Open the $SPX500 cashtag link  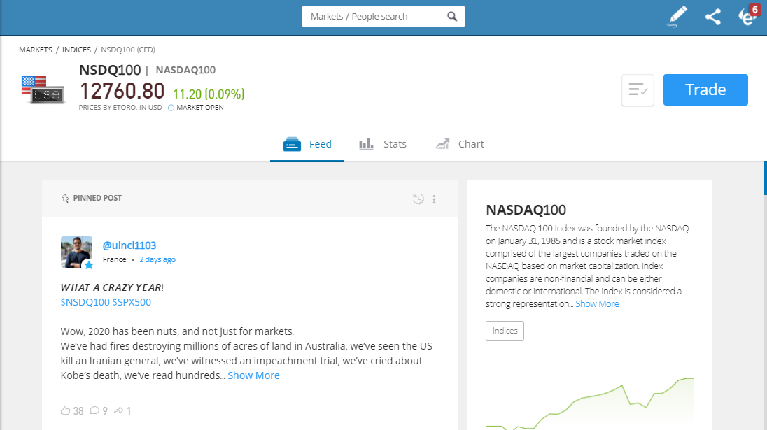click(x=132, y=302)
